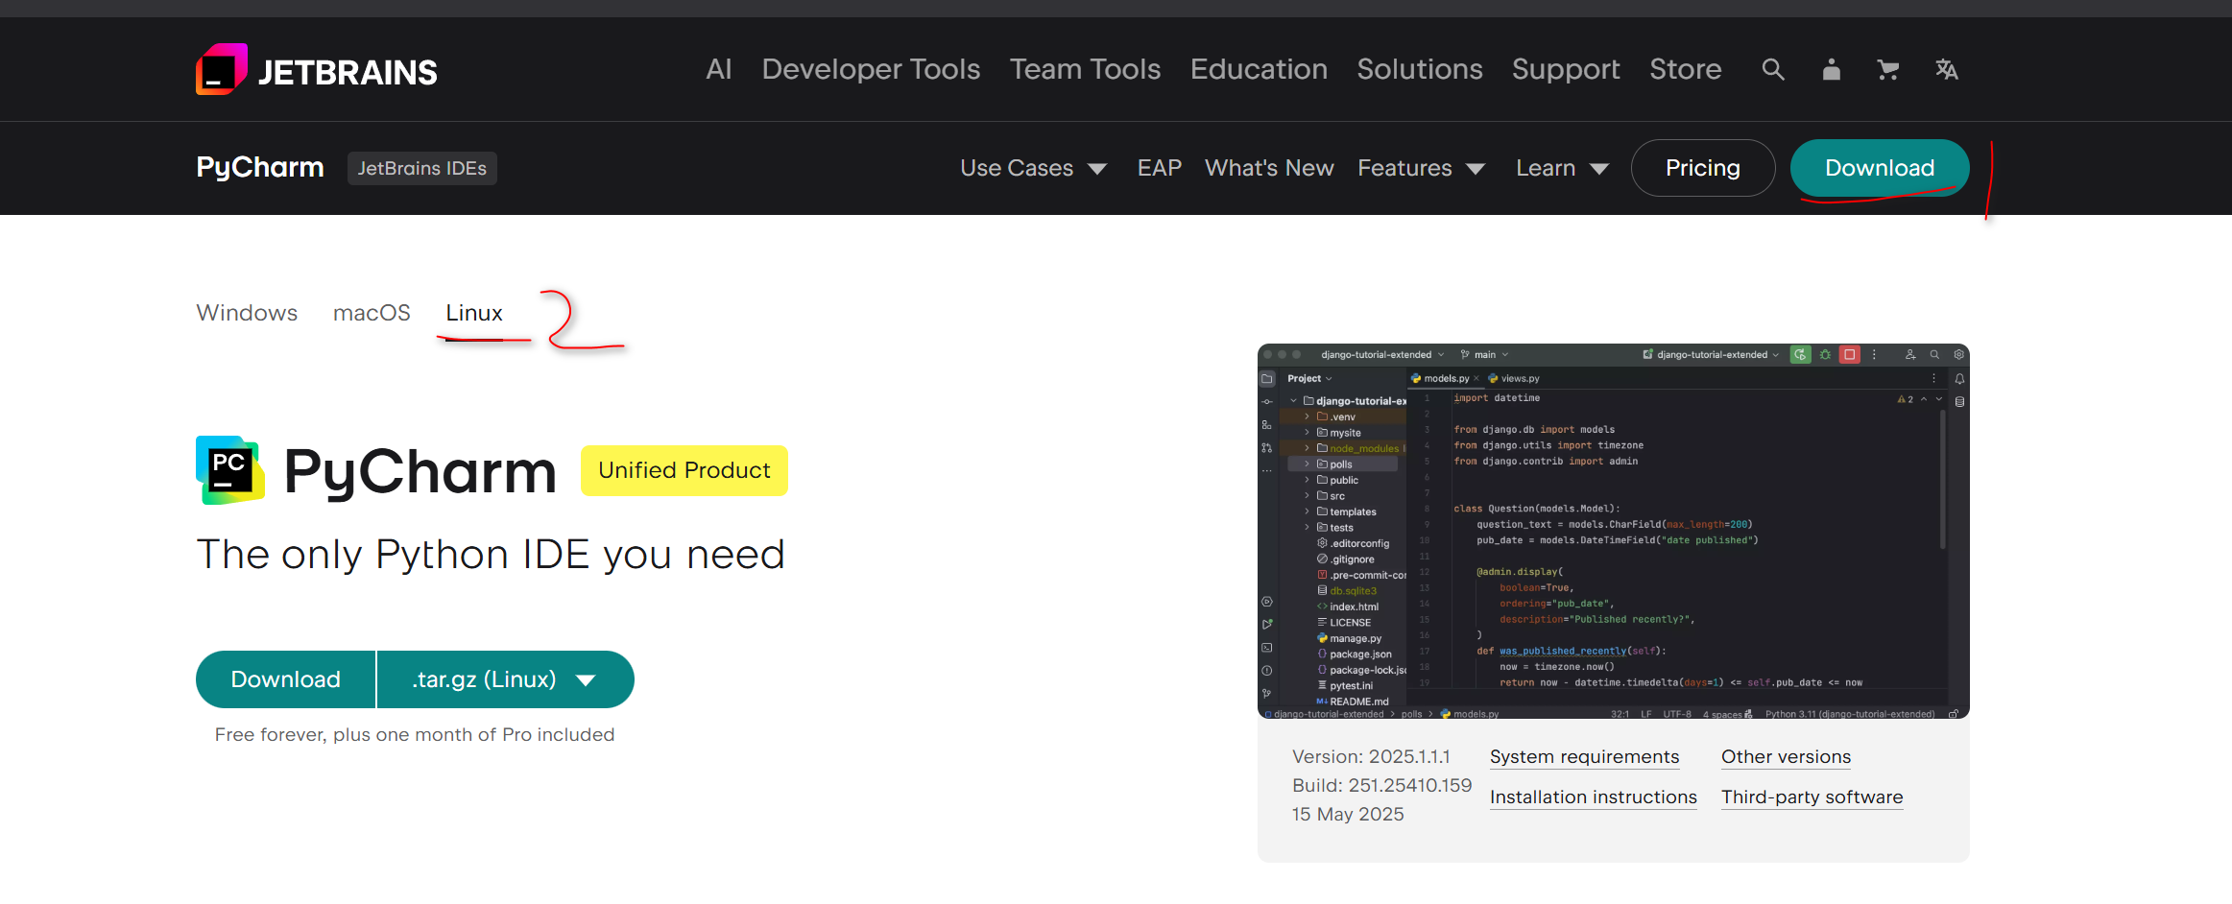Click the PyCharm product name in the subnav

point(260,167)
